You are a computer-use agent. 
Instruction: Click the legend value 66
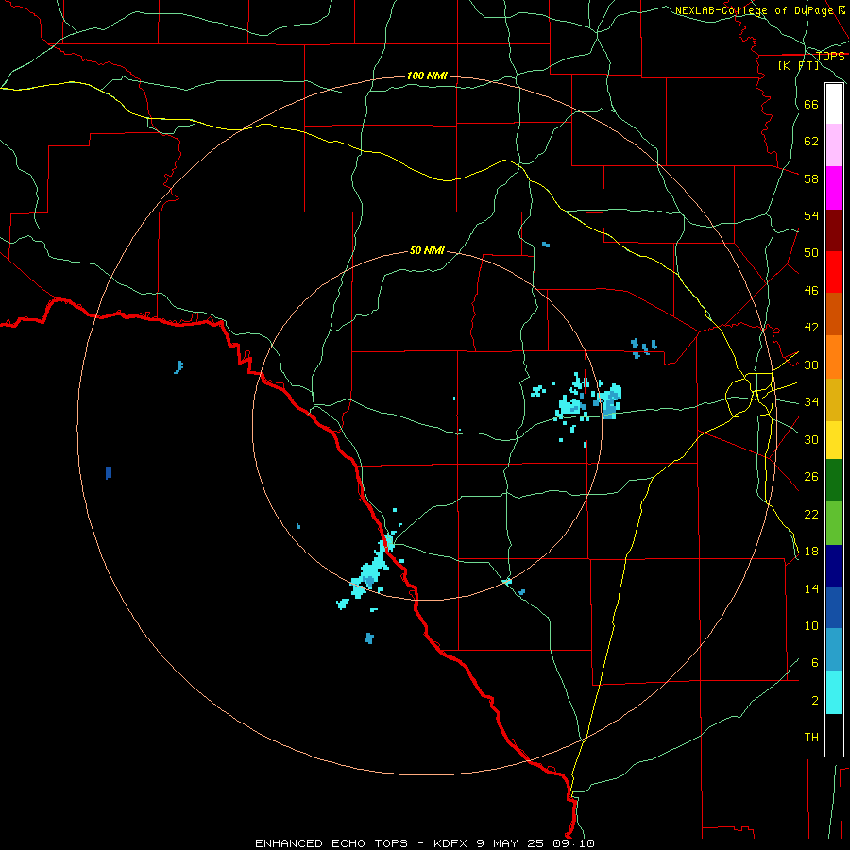(x=811, y=104)
